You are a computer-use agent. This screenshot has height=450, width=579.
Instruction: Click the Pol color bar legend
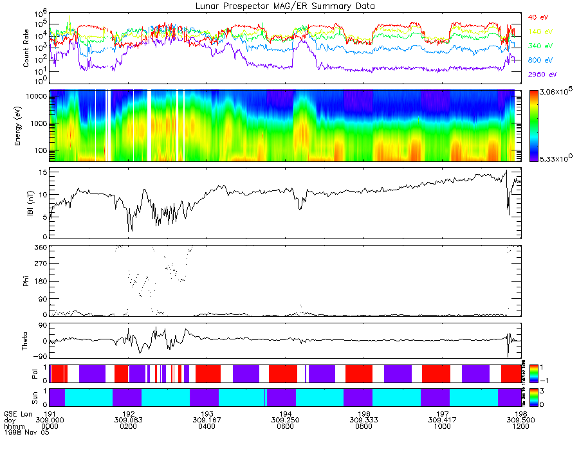point(533,373)
